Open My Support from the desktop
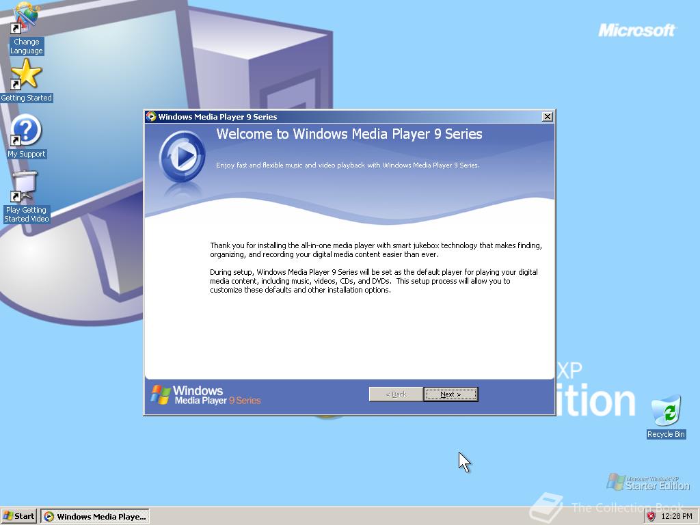The height and width of the screenshot is (525, 700). click(x=26, y=132)
